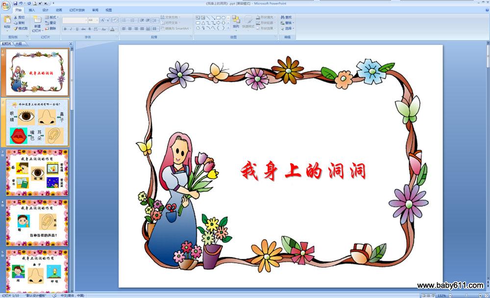Click the zoom percentage 112% value
This screenshot has height=298, width=490.
pos(441,296)
